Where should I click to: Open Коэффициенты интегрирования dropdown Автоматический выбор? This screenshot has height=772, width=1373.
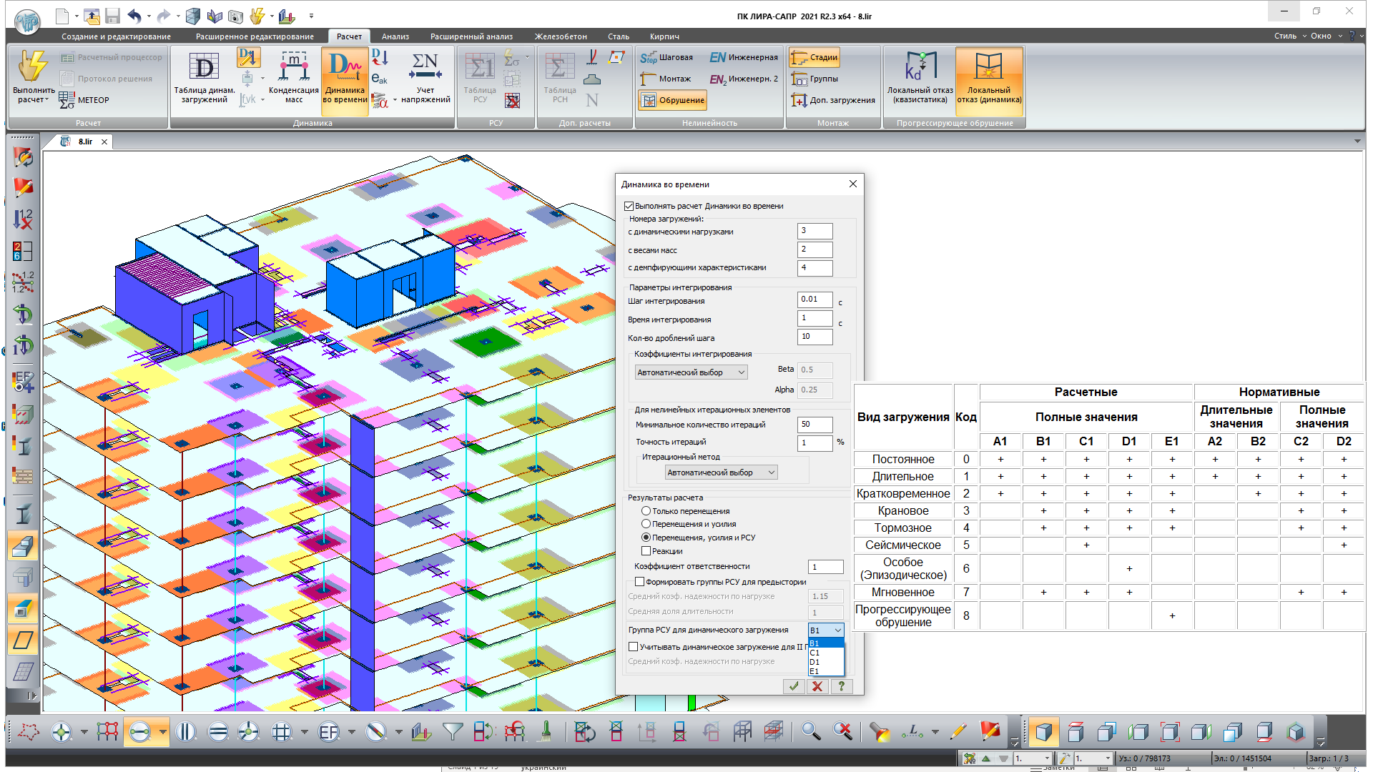(690, 372)
